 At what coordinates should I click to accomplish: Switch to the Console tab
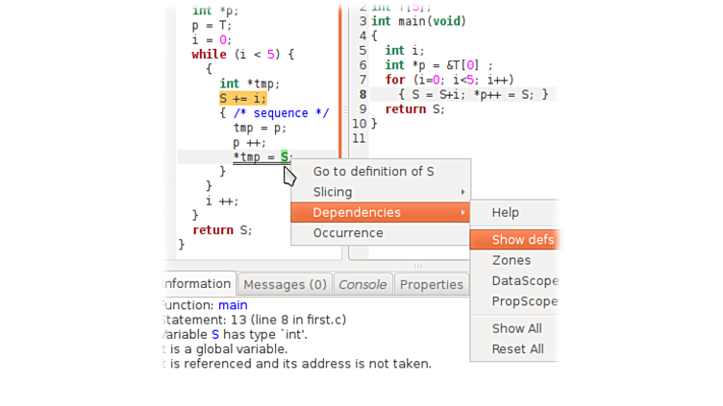click(x=362, y=284)
